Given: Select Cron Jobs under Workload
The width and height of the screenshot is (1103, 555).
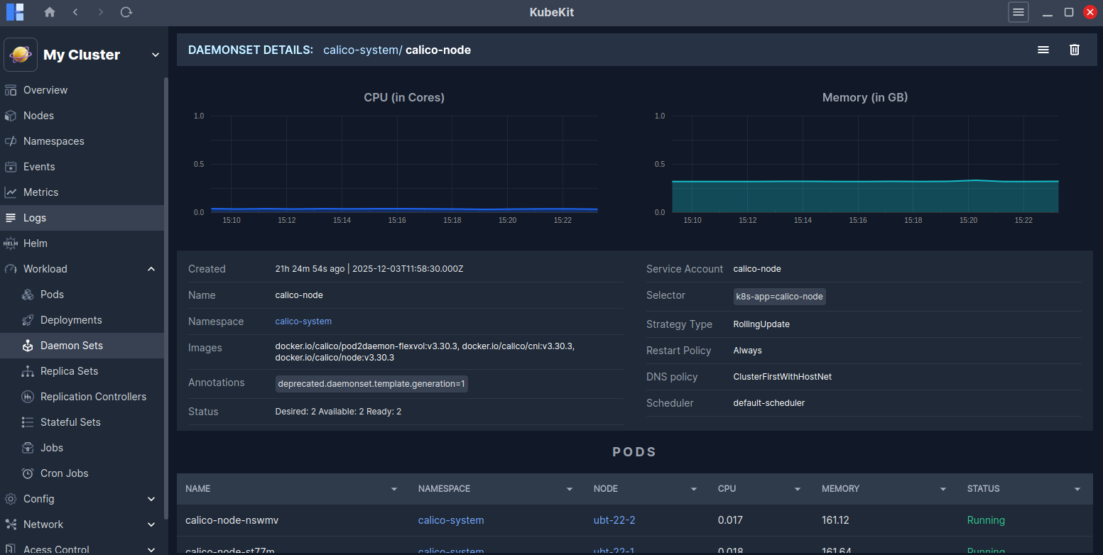Looking at the screenshot, I should click(64, 473).
